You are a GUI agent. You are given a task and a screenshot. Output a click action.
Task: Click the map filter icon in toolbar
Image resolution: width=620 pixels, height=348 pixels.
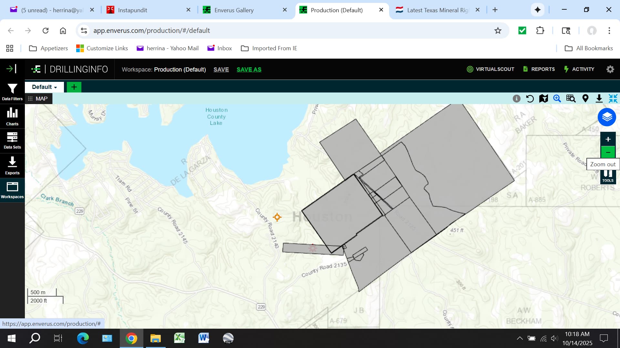tap(543, 99)
